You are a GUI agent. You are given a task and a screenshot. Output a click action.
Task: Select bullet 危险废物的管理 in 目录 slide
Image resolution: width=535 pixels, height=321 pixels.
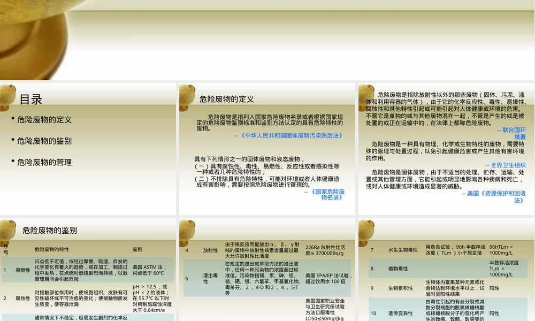point(44,163)
